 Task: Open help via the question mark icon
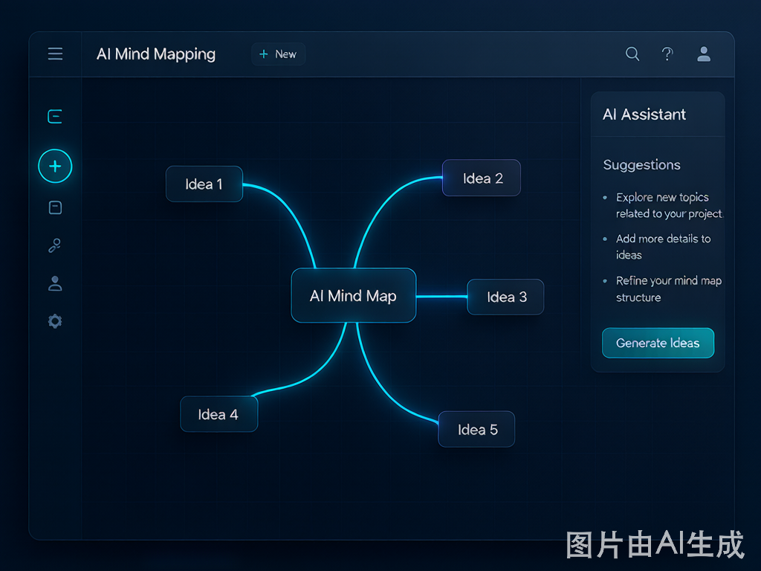[x=668, y=54]
